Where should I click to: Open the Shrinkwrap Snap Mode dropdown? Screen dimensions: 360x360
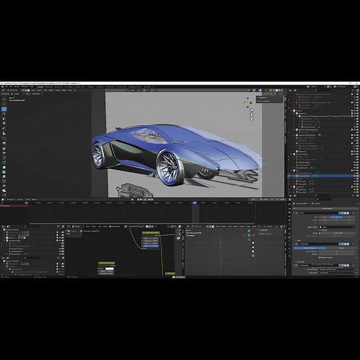coord(336,273)
